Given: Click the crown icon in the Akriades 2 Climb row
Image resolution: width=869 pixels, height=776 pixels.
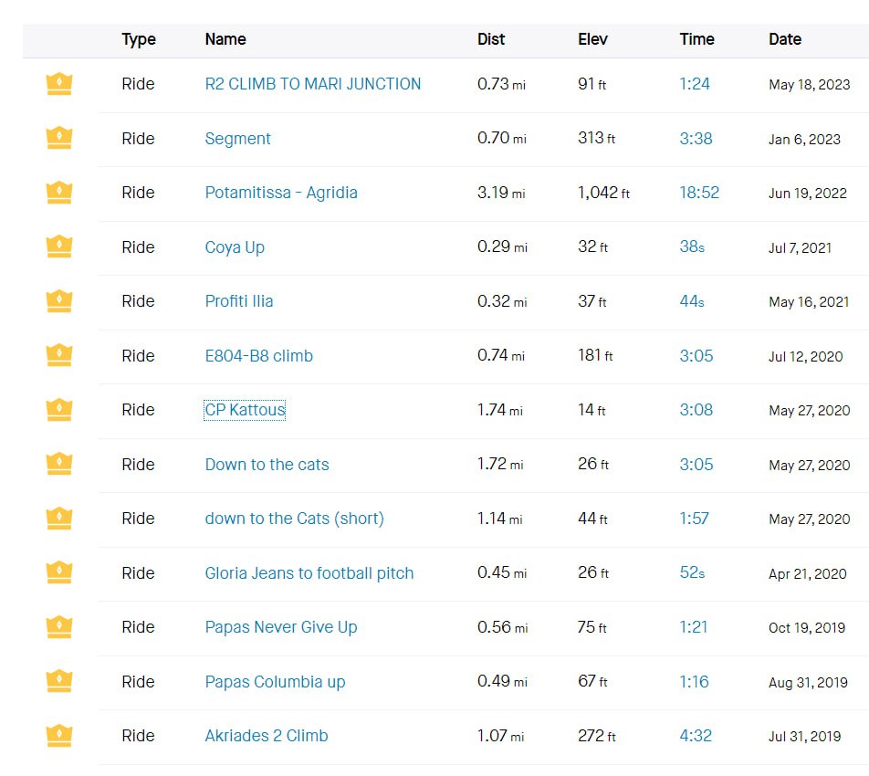Looking at the screenshot, I should [59, 736].
